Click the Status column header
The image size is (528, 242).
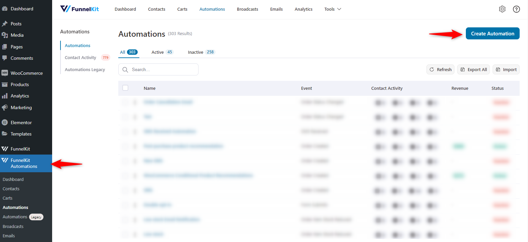(498, 88)
